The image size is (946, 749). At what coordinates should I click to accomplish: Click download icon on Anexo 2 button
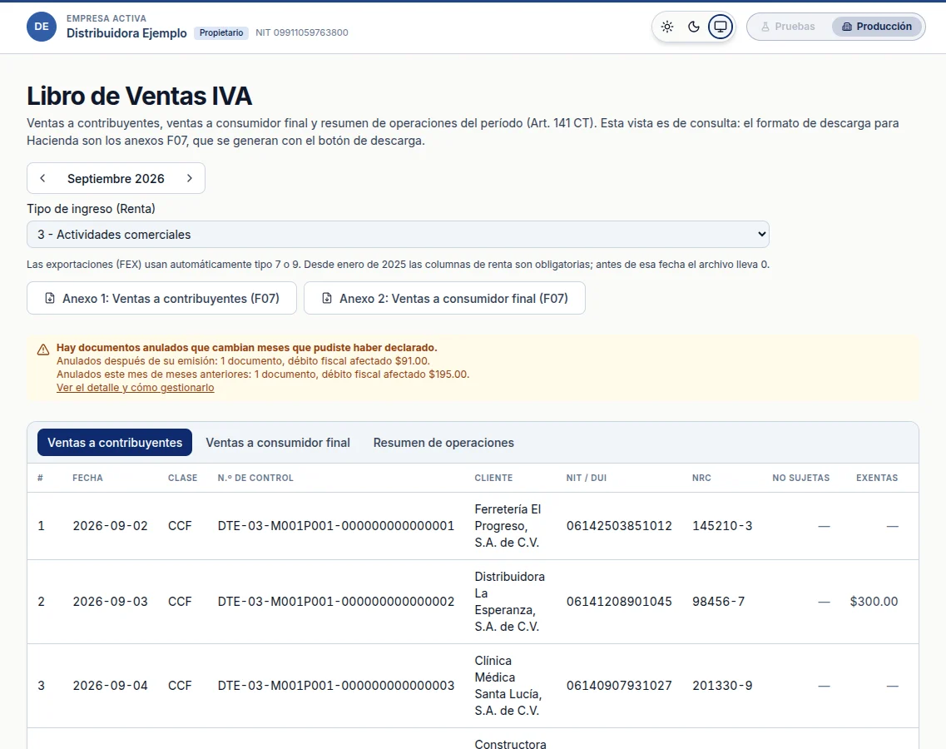click(x=327, y=298)
